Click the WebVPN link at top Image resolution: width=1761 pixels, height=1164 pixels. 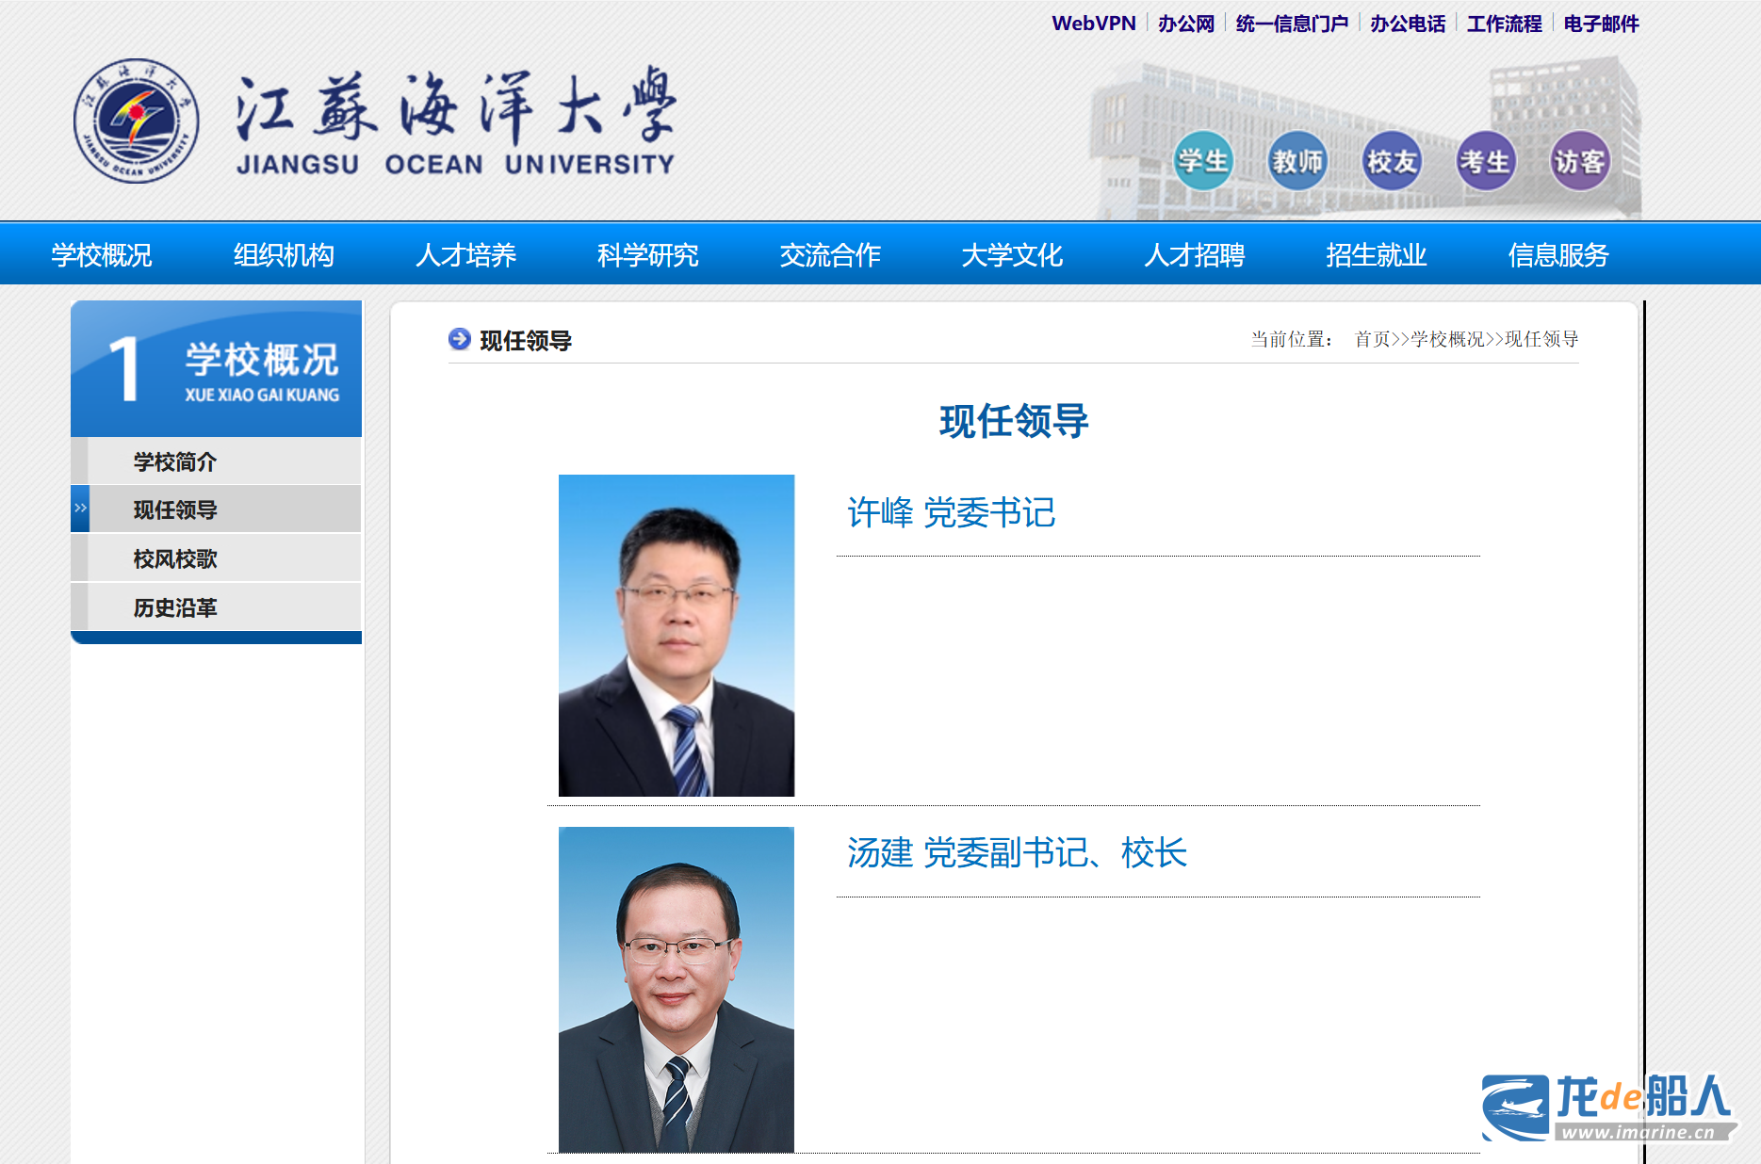[1093, 24]
